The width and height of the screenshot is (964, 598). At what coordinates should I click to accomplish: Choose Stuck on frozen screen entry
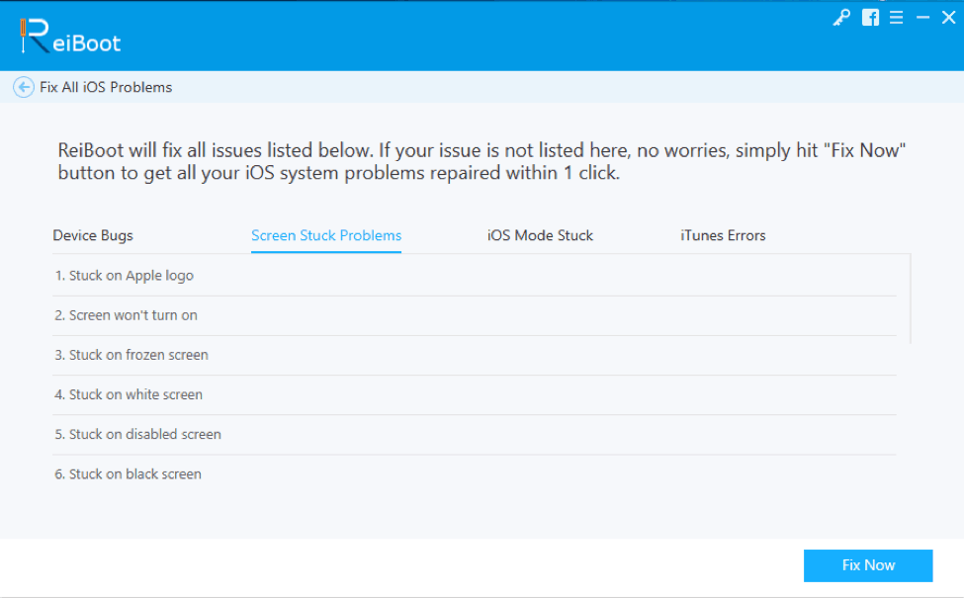point(131,355)
